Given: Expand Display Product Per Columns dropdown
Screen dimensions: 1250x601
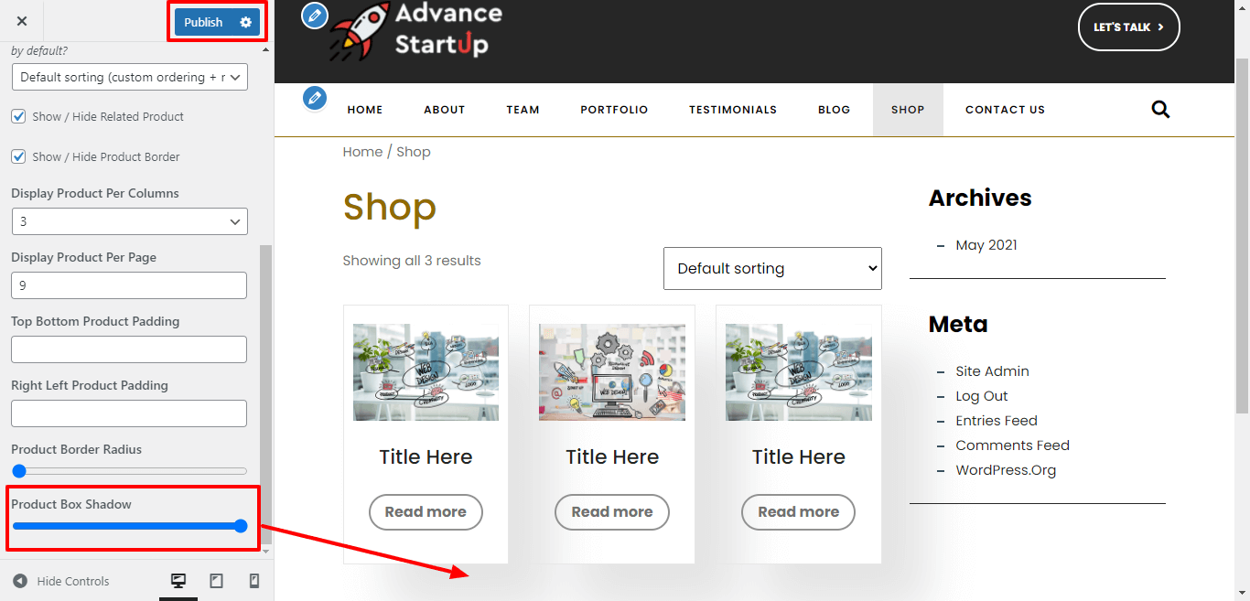Looking at the screenshot, I should [x=129, y=221].
